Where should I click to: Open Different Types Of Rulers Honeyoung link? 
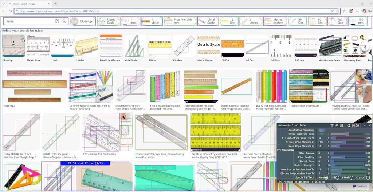click(x=90, y=107)
